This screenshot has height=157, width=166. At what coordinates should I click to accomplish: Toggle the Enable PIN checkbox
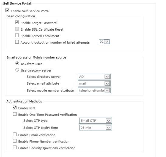[x=15, y=108]
